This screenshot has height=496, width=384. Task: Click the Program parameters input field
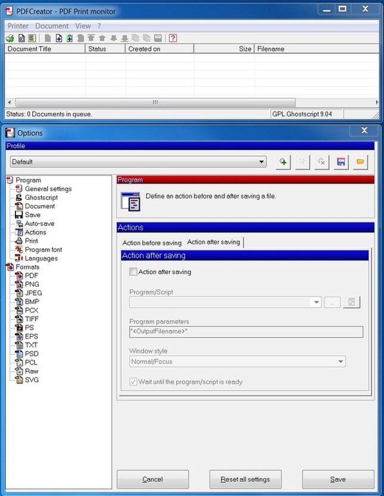click(x=246, y=332)
